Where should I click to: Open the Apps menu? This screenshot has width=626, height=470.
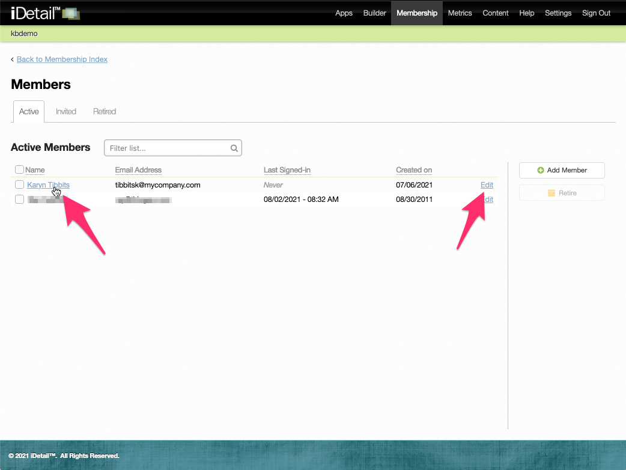(344, 13)
